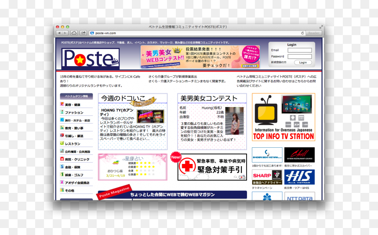This screenshot has width=378, height=235.
Task: Open the さくら介護グループ news link
Action: (187, 79)
